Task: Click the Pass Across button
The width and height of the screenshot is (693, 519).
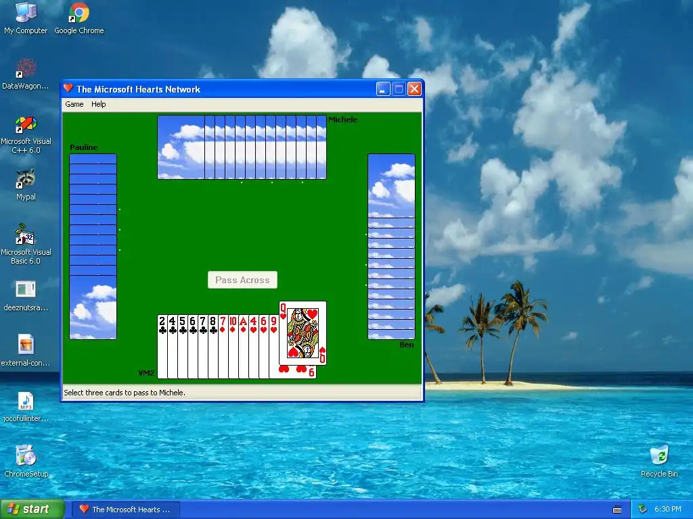Action: click(242, 280)
